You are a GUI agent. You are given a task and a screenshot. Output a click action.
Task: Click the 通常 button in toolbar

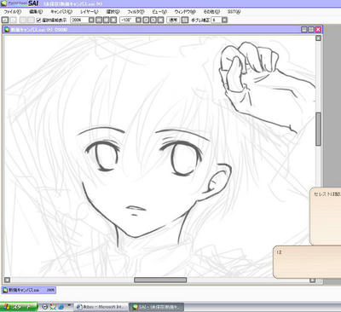pos(173,20)
